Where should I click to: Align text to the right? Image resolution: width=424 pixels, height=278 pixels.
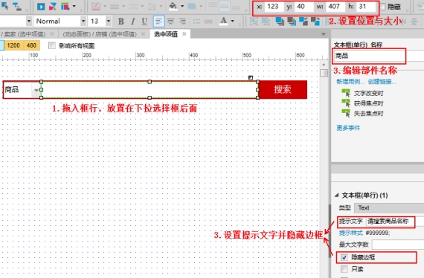182,22
